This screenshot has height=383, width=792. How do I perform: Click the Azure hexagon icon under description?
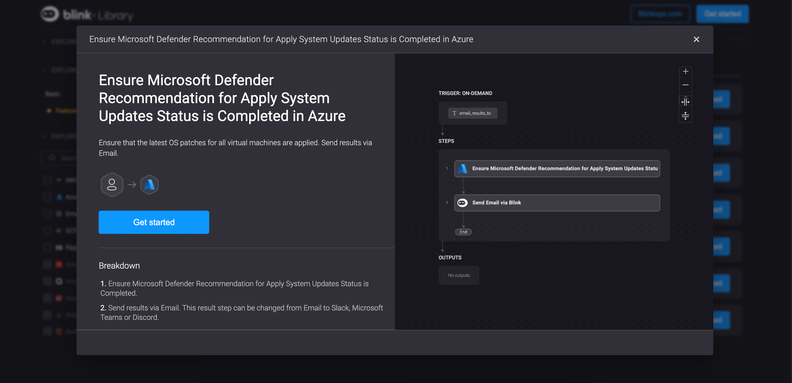point(149,185)
